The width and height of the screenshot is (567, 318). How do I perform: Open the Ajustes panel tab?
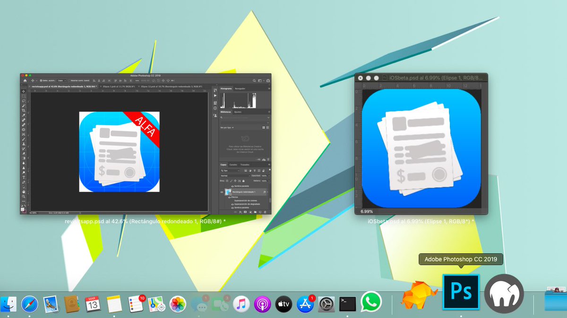click(238, 112)
